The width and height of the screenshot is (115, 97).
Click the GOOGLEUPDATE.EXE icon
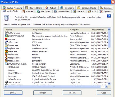pos(6,64)
